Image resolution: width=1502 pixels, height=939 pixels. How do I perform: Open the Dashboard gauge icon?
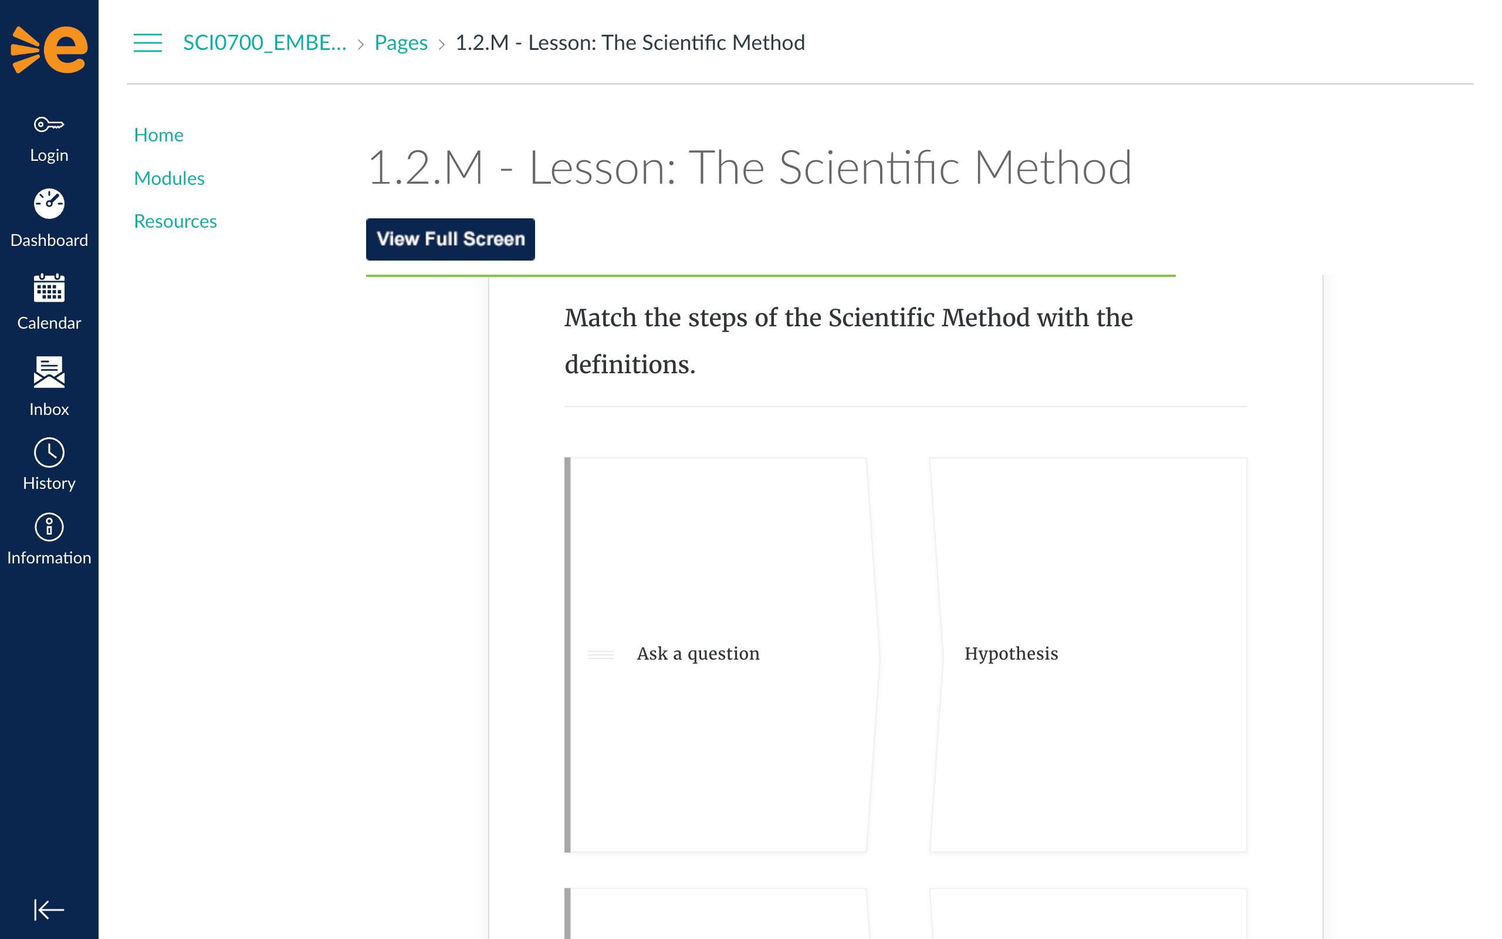(x=49, y=204)
